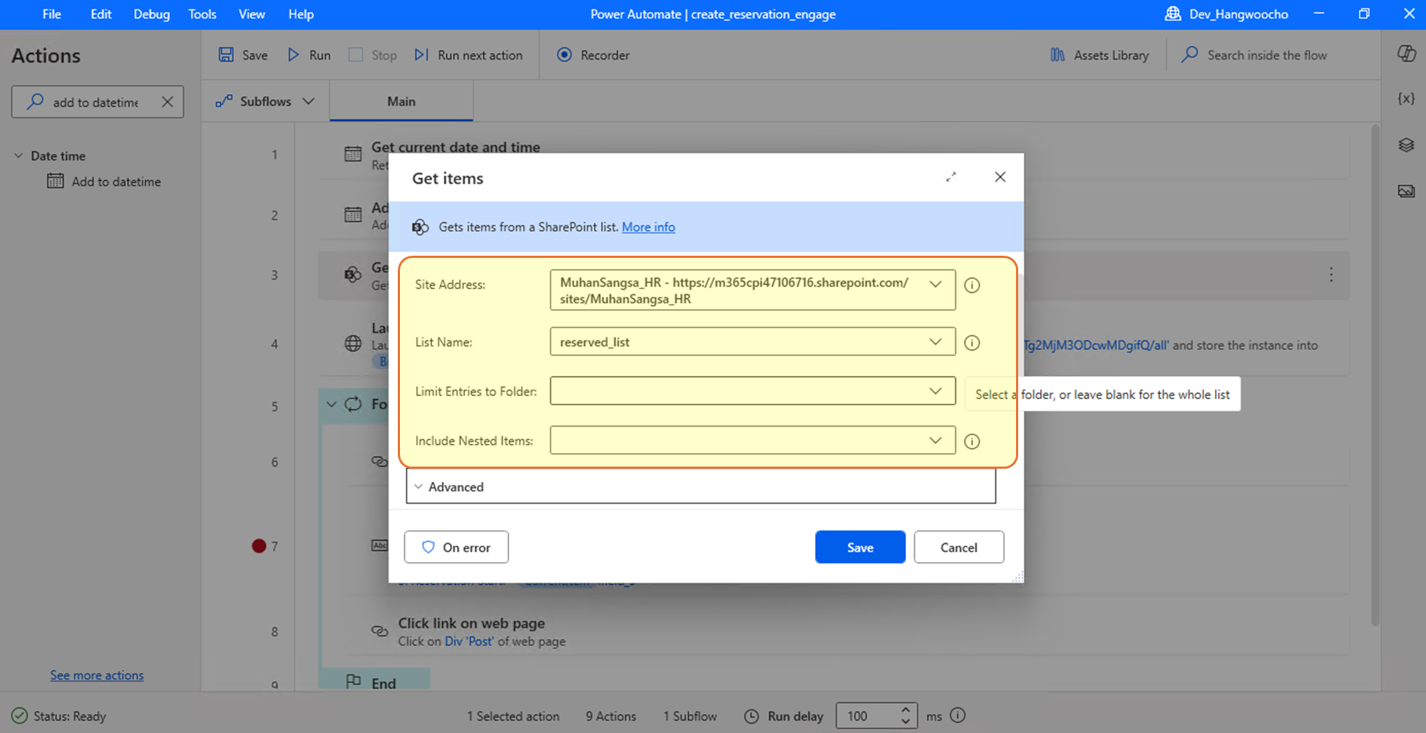The height and width of the screenshot is (733, 1426).
Task: Click the Launch browser globe icon
Action: coord(353,343)
